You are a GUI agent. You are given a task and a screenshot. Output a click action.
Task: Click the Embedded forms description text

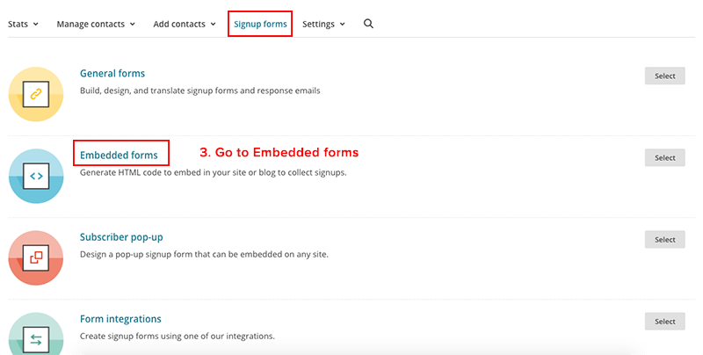click(214, 172)
